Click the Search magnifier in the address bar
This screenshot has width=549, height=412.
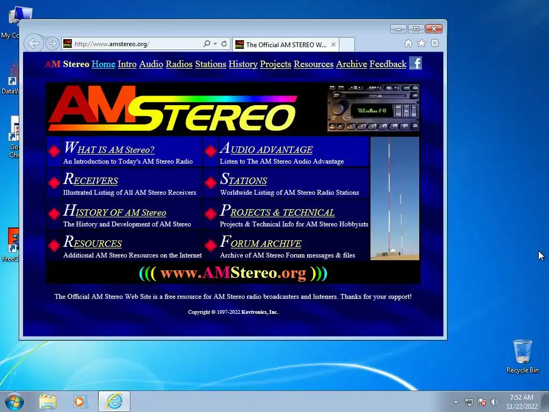point(206,43)
